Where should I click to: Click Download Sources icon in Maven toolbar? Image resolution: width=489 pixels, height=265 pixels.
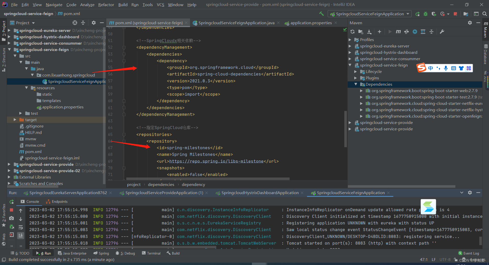click(x=369, y=32)
